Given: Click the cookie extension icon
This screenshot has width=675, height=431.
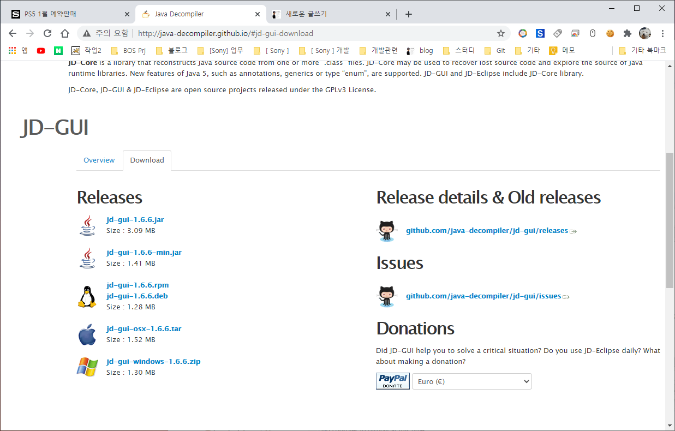Looking at the screenshot, I should coord(610,33).
